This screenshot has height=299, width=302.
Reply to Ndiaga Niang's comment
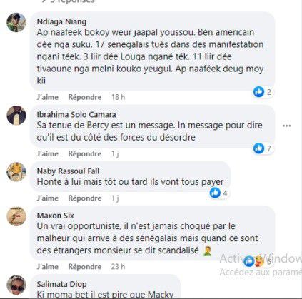point(85,97)
